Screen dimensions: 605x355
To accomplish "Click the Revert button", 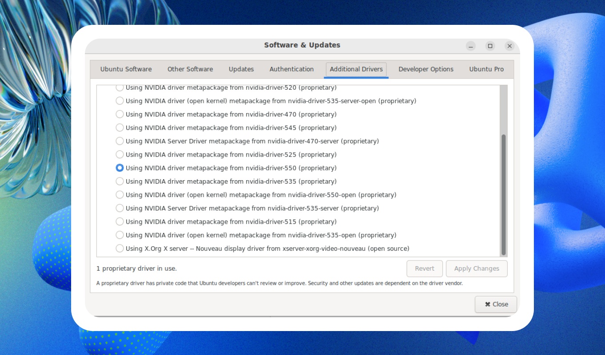I will [x=425, y=268].
